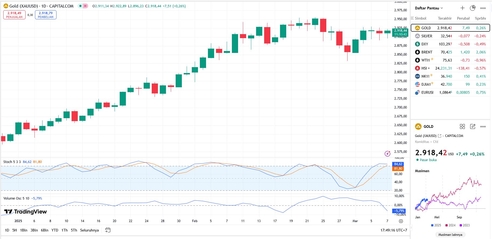Toggle the 2025 seasonal series legend
The height and width of the screenshot is (239, 492).
point(436,225)
